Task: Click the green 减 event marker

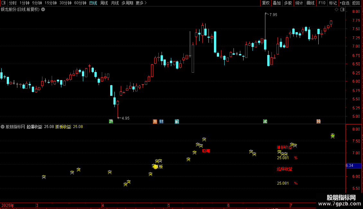Action: pyautogui.click(x=265, y=122)
